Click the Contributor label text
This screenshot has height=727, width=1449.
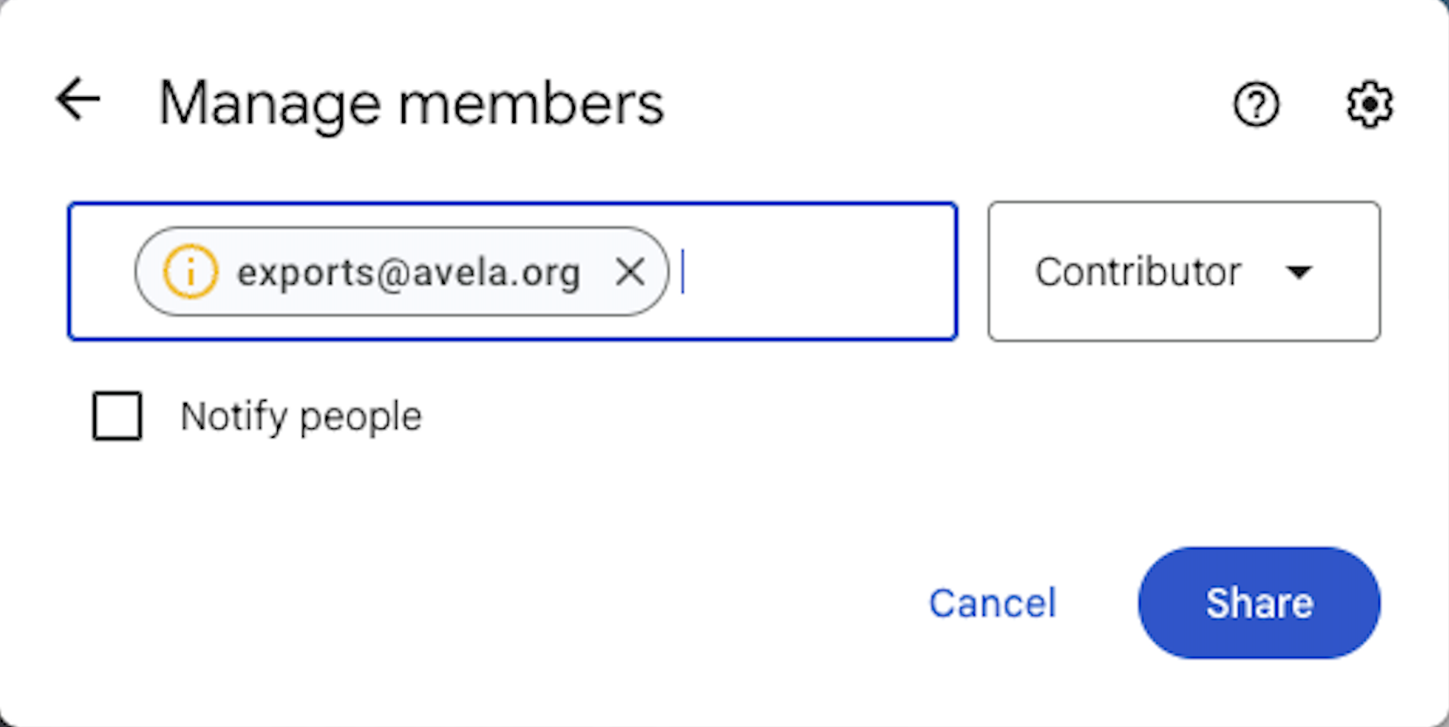(1138, 272)
